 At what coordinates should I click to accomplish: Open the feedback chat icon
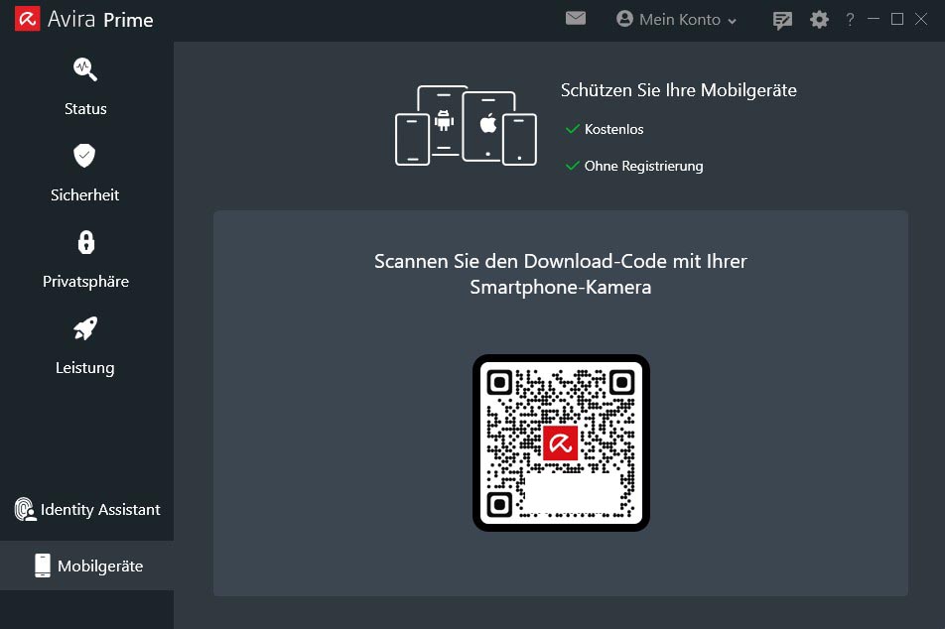pos(782,20)
